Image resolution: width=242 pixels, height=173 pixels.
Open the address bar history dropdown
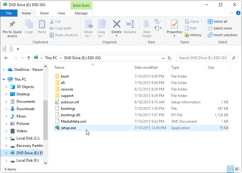click(x=163, y=58)
